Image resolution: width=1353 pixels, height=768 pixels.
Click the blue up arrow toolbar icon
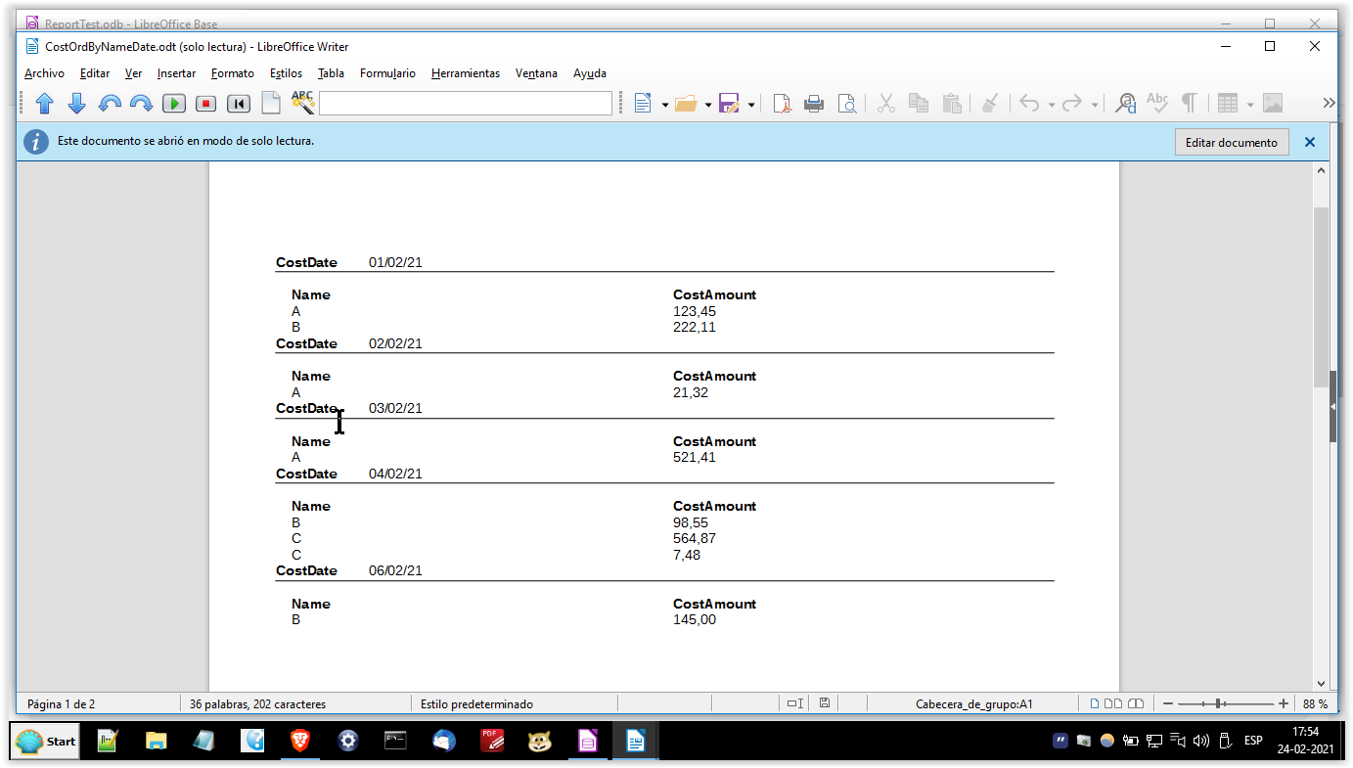[44, 104]
